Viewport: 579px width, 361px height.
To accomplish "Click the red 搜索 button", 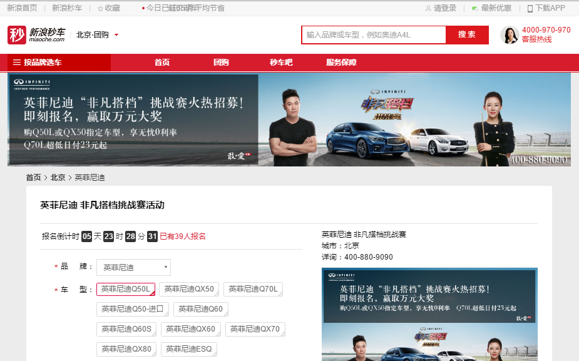I will 467,34.
